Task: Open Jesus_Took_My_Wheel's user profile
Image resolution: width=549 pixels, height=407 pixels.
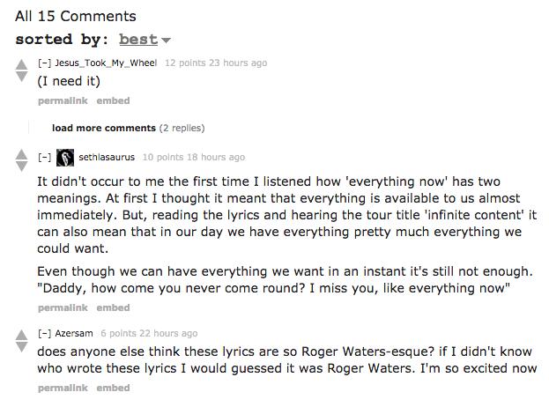Action: coord(106,63)
